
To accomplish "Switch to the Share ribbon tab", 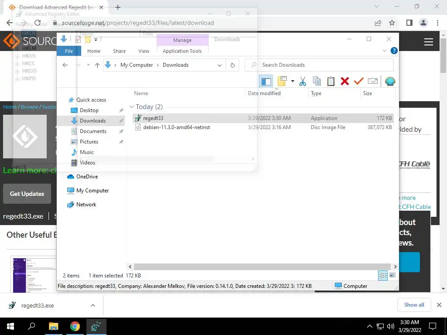I will coord(119,51).
